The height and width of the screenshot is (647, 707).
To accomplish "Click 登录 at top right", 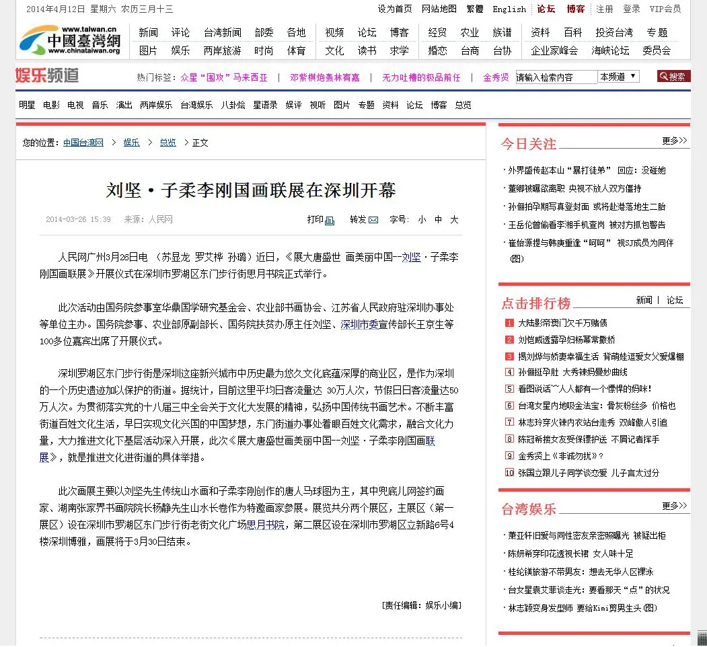I will (631, 9).
